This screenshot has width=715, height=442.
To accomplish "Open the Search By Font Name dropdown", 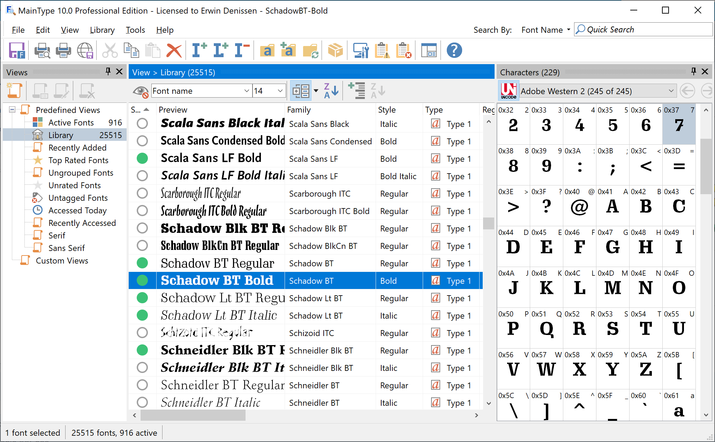I will pyautogui.click(x=546, y=30).
